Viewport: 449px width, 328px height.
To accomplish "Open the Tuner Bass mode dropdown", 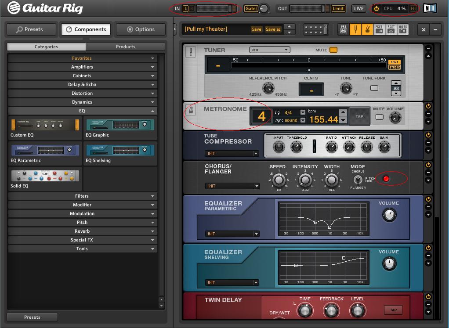I will (x=269, y=50).
